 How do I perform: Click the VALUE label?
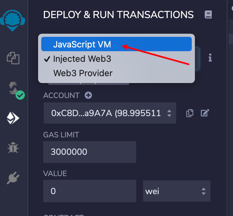[x=55, y=174]
